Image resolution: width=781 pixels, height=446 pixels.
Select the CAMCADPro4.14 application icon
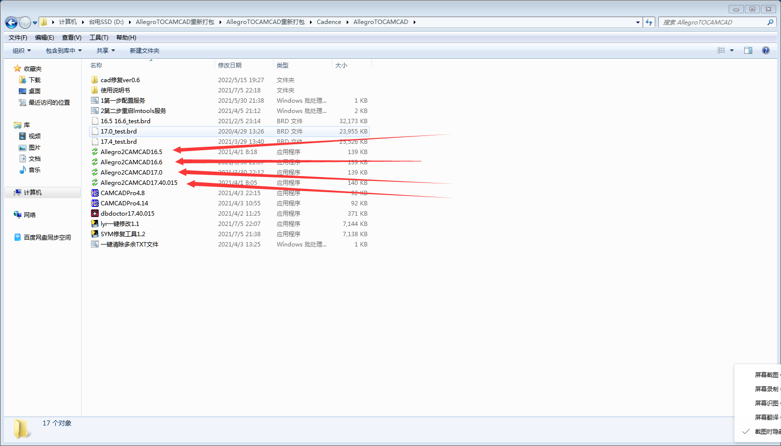(95, 203)
